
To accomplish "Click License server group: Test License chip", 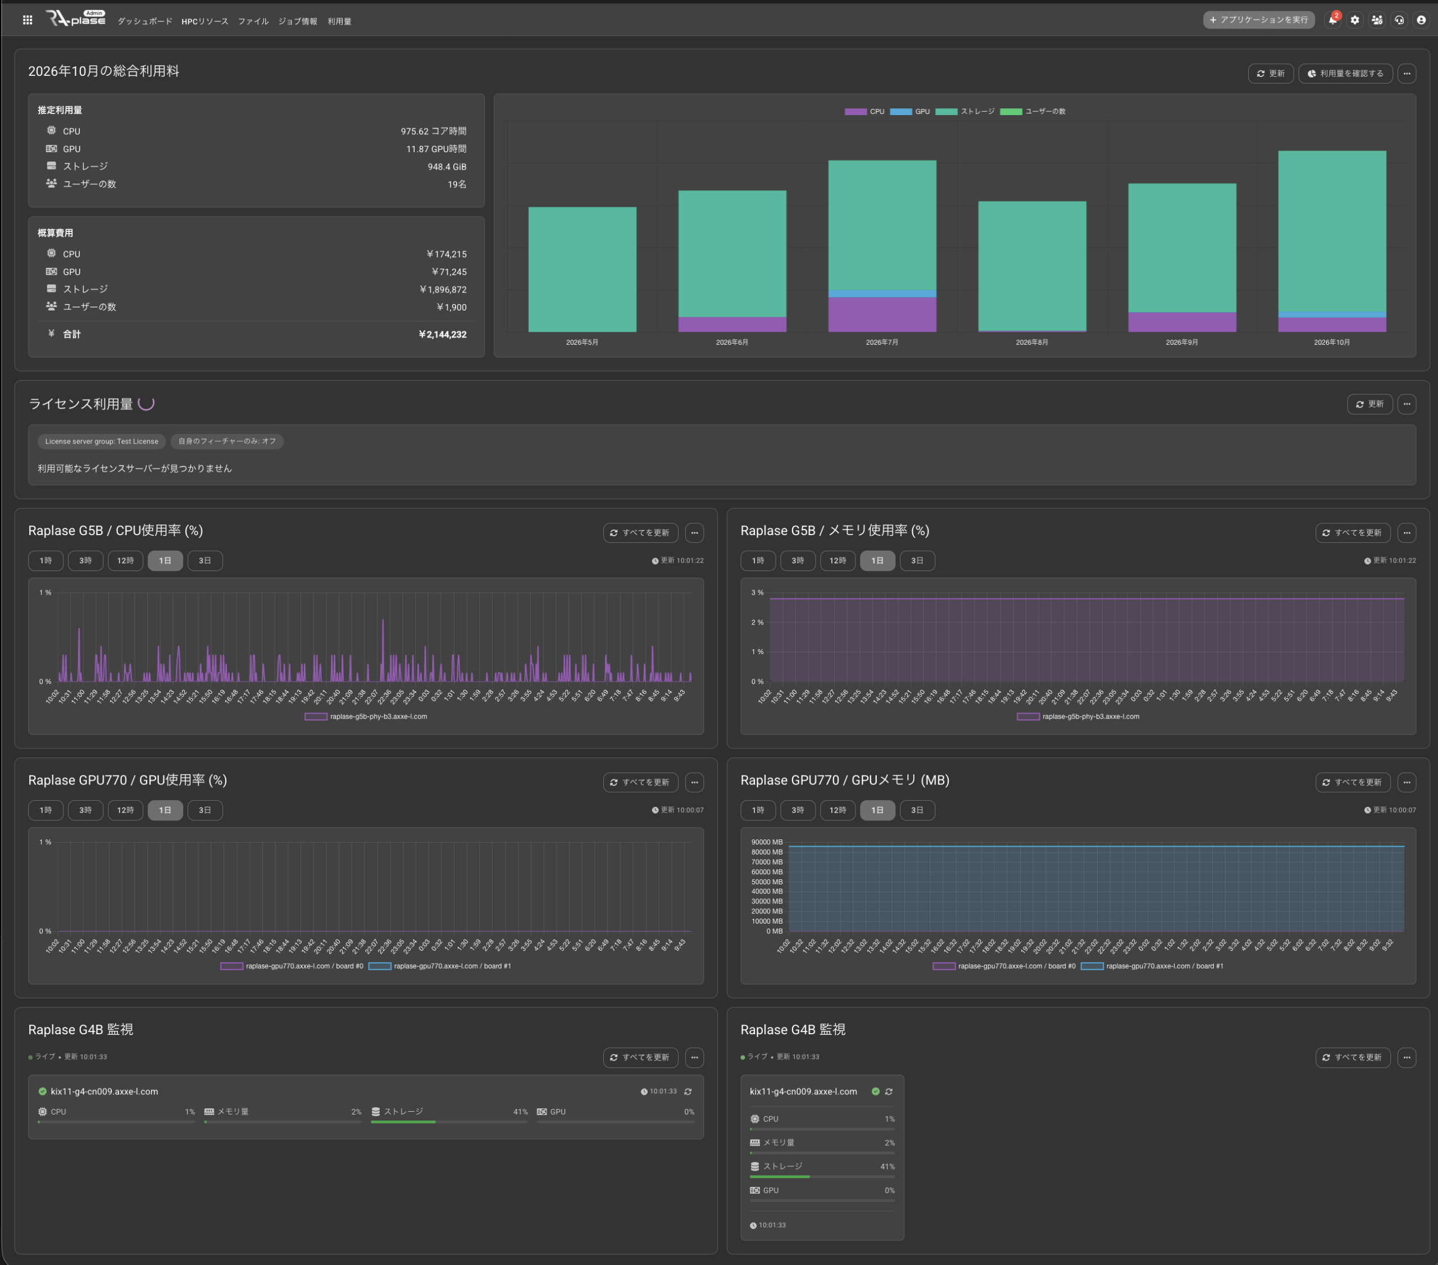I will click(102, 441).
